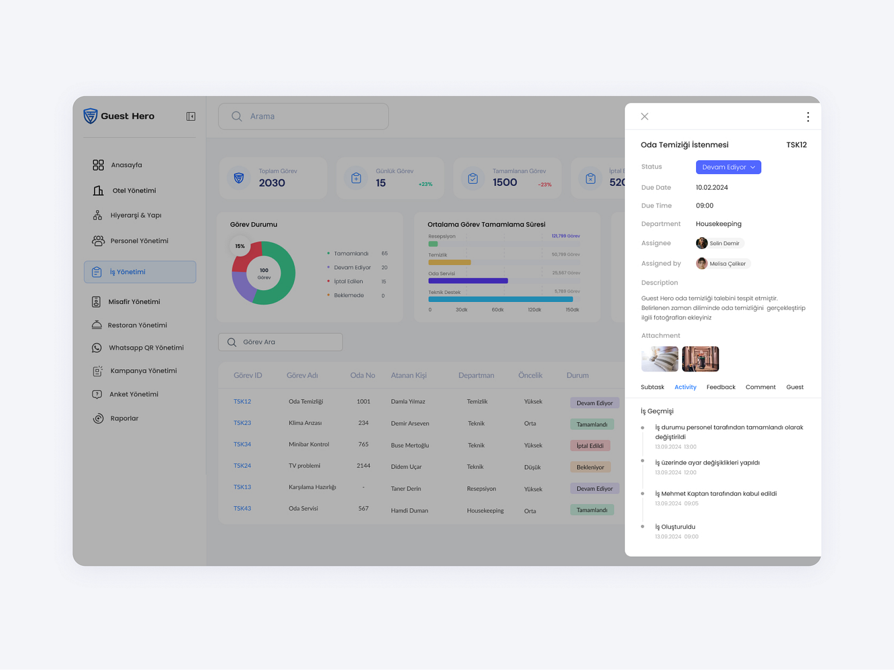The height and width of the screenshot is (670, 894).
Task: Open the three-dot menu in task panel
Action: pyautogui.click(x=808, y=117)
